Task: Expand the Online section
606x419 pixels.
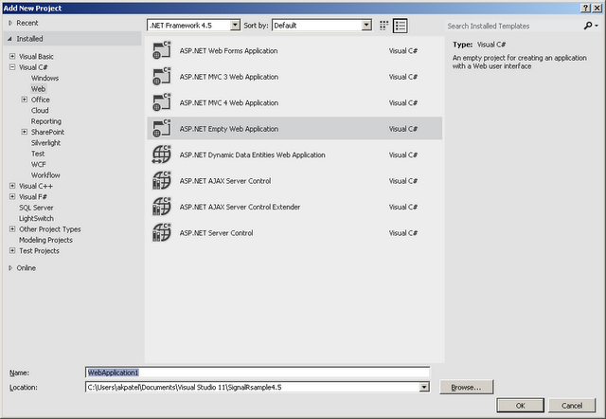Action: coord(10,267)
